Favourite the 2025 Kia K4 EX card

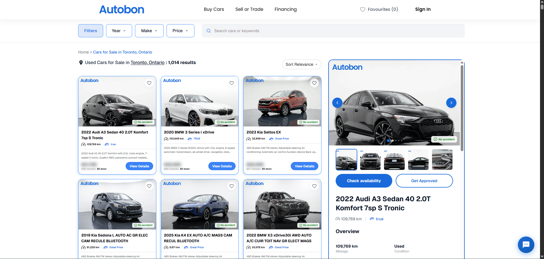232,186
